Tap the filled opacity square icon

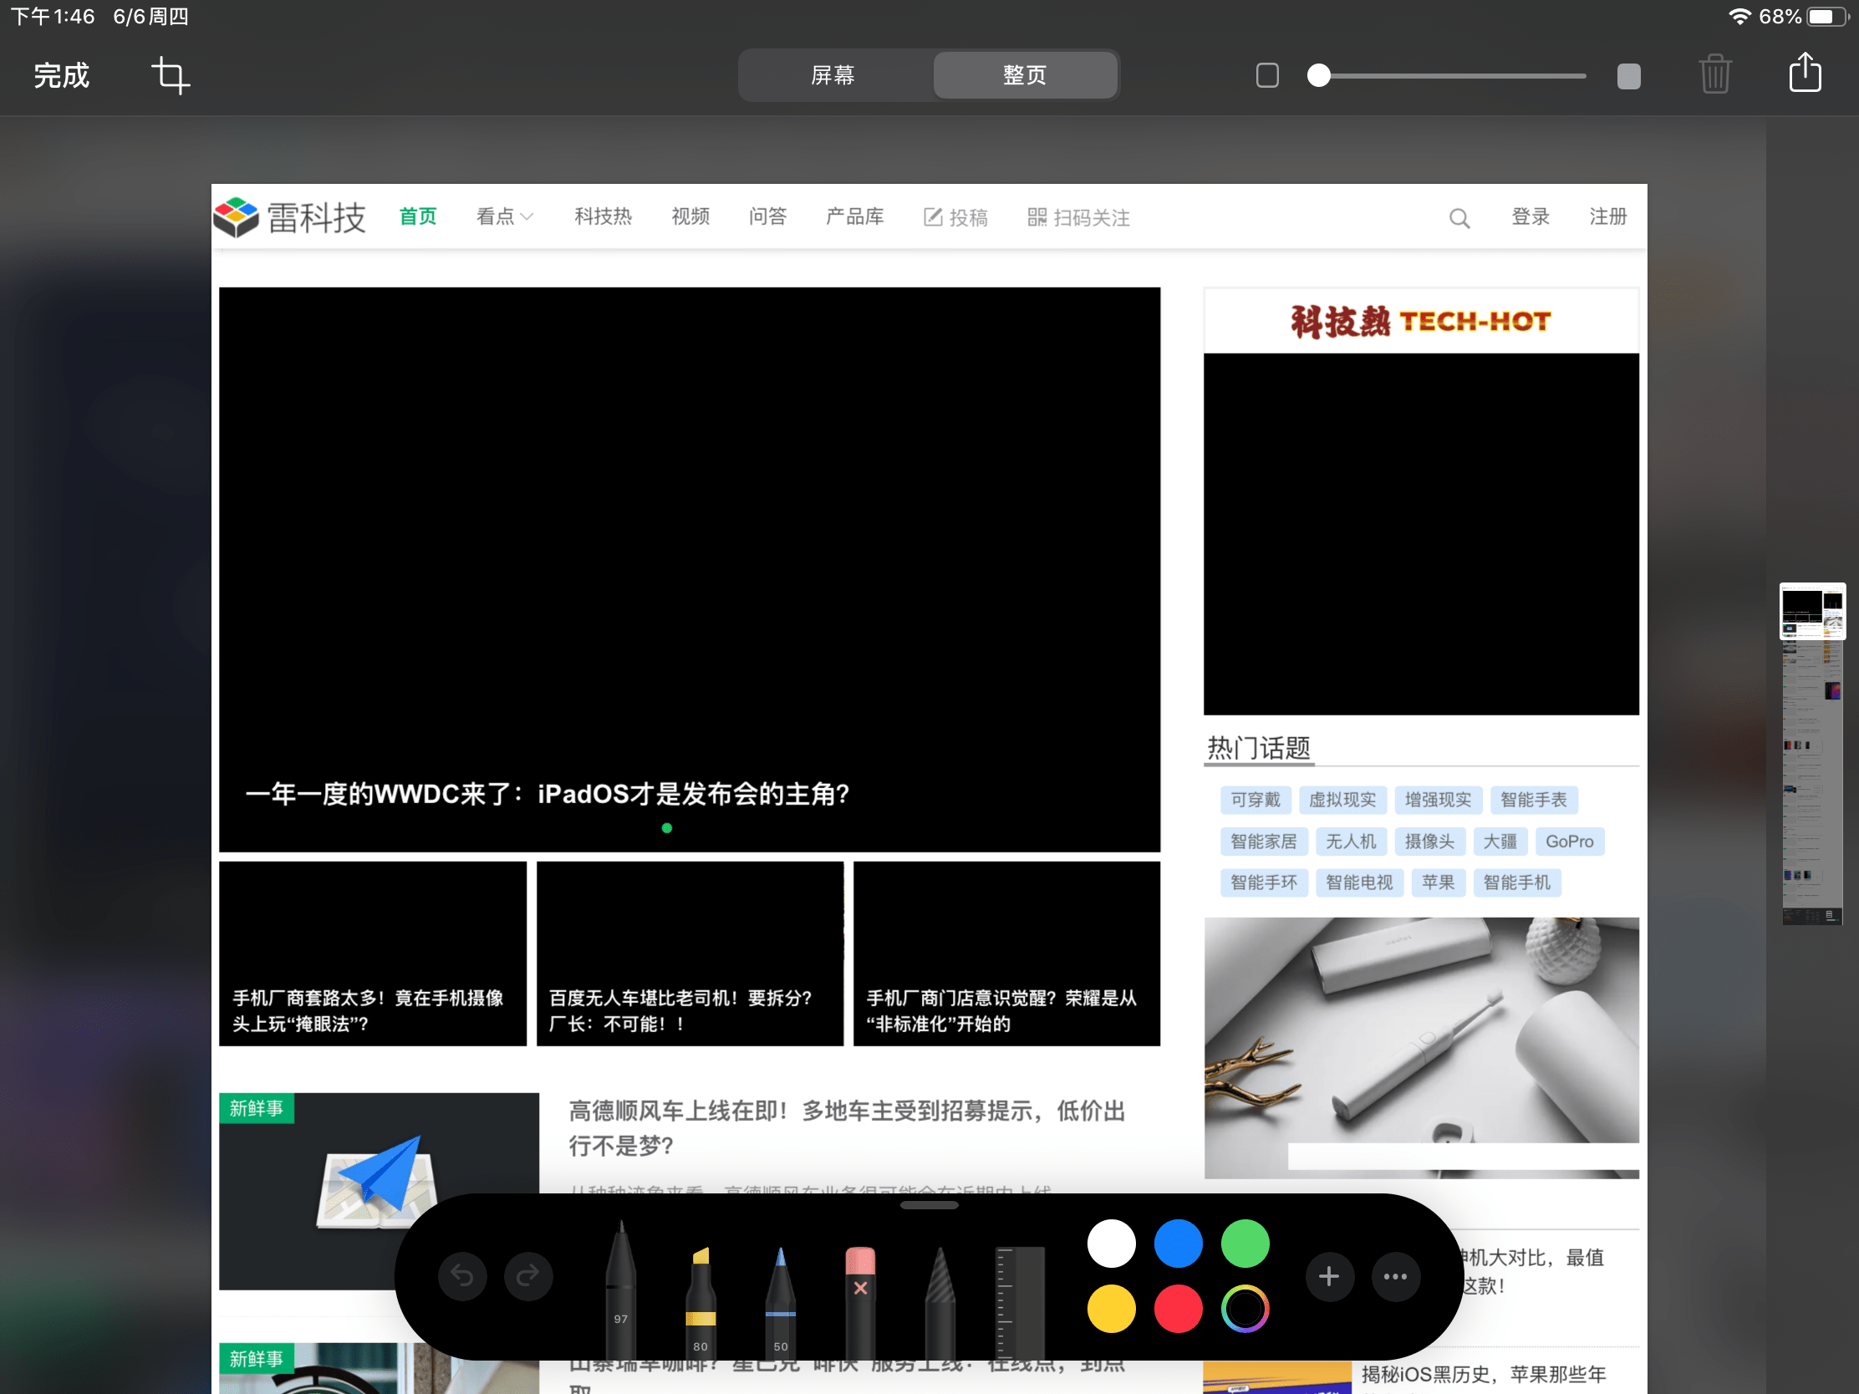click(x=1628, y=76)
